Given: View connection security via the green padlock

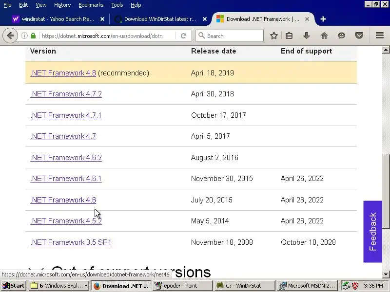Looking at the screenshot, I should click(33, 36).
